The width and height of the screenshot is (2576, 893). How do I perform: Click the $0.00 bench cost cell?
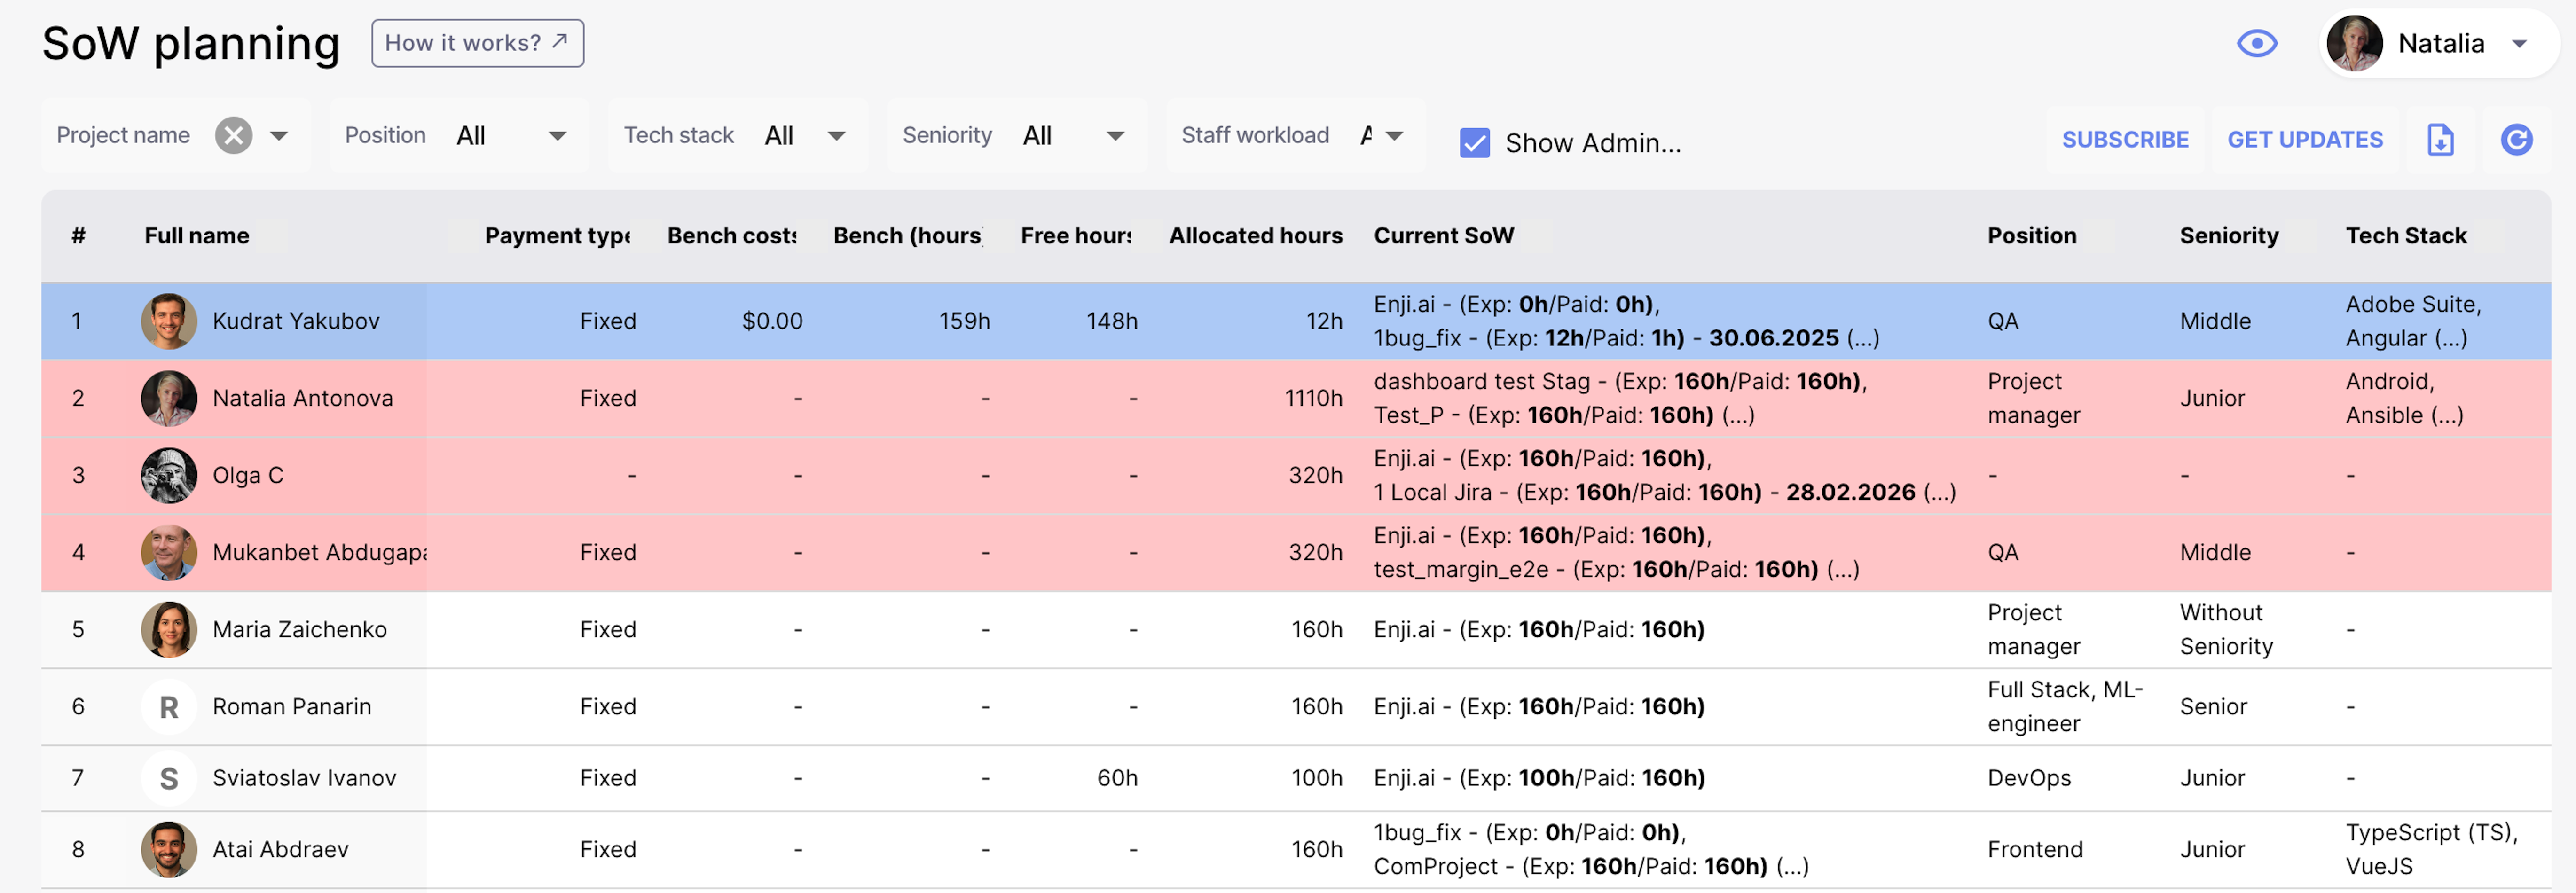[772, 321]
